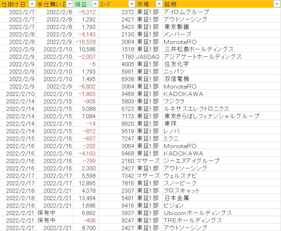This screenshot has height=231, width=281.
Task: Open the コード column filter dropdown
Action: (x=132, y=4)
